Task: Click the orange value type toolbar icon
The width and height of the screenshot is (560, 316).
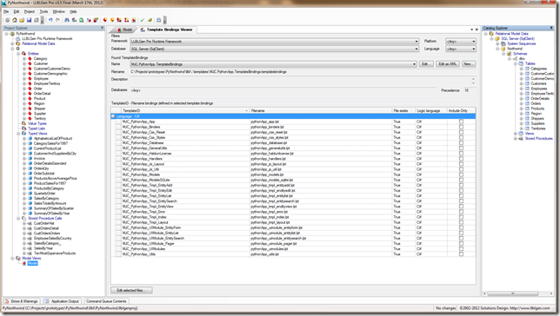Action: [x=112, y=20]
